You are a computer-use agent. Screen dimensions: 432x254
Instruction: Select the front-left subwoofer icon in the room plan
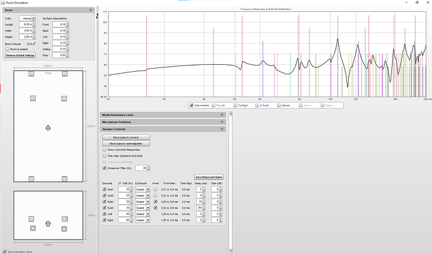(x=31, y=74)
